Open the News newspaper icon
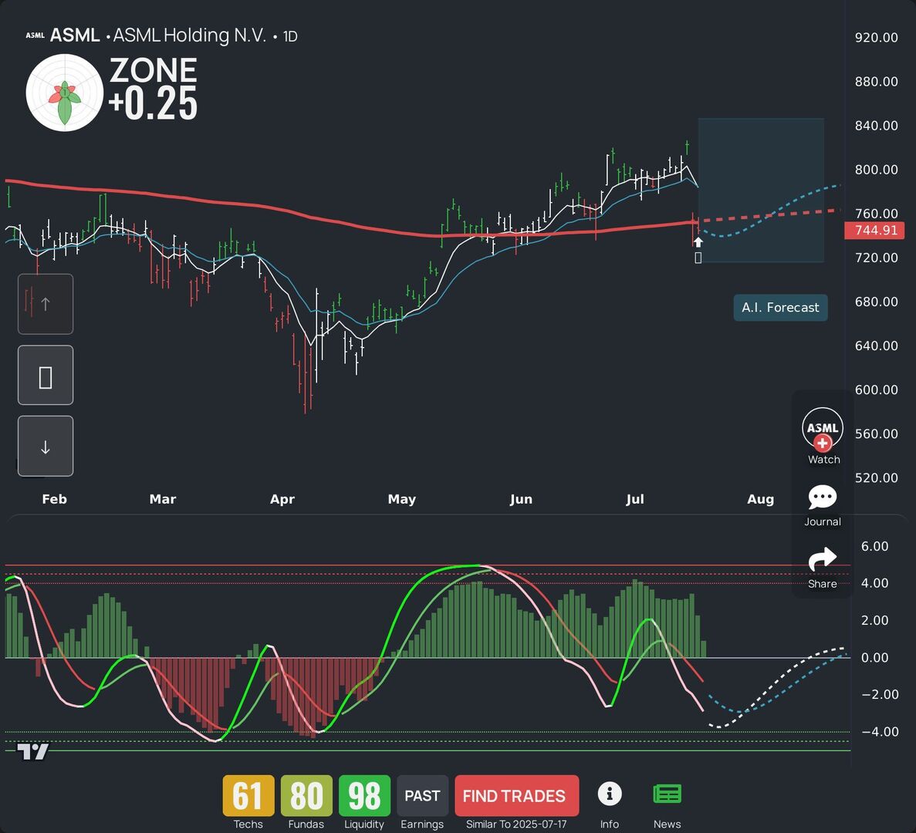 pos(668,794)
